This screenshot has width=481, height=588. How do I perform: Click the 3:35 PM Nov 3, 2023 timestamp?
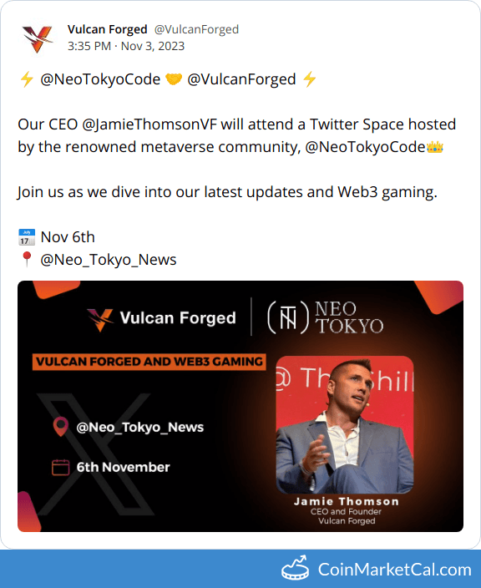[x=126, y=46]
